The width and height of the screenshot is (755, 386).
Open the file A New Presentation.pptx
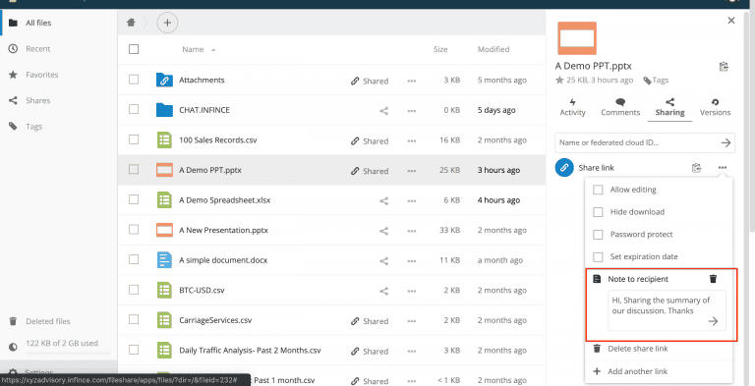click(223, 230)
